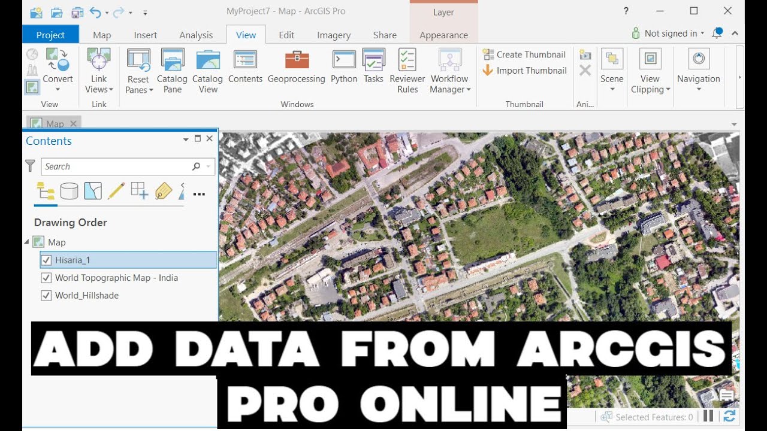Click the more options ellipsis in Contents

point(199,194)
